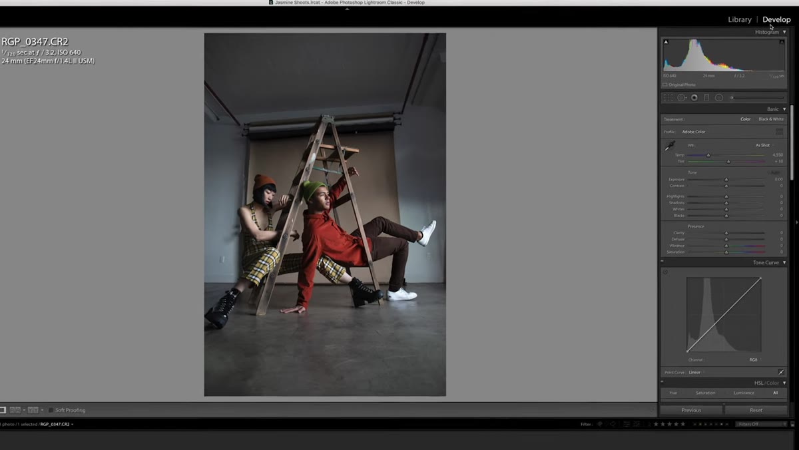Click the Tint value +10 field
The width and height of the screenshot is (799, 450).
tap(778, 161)
